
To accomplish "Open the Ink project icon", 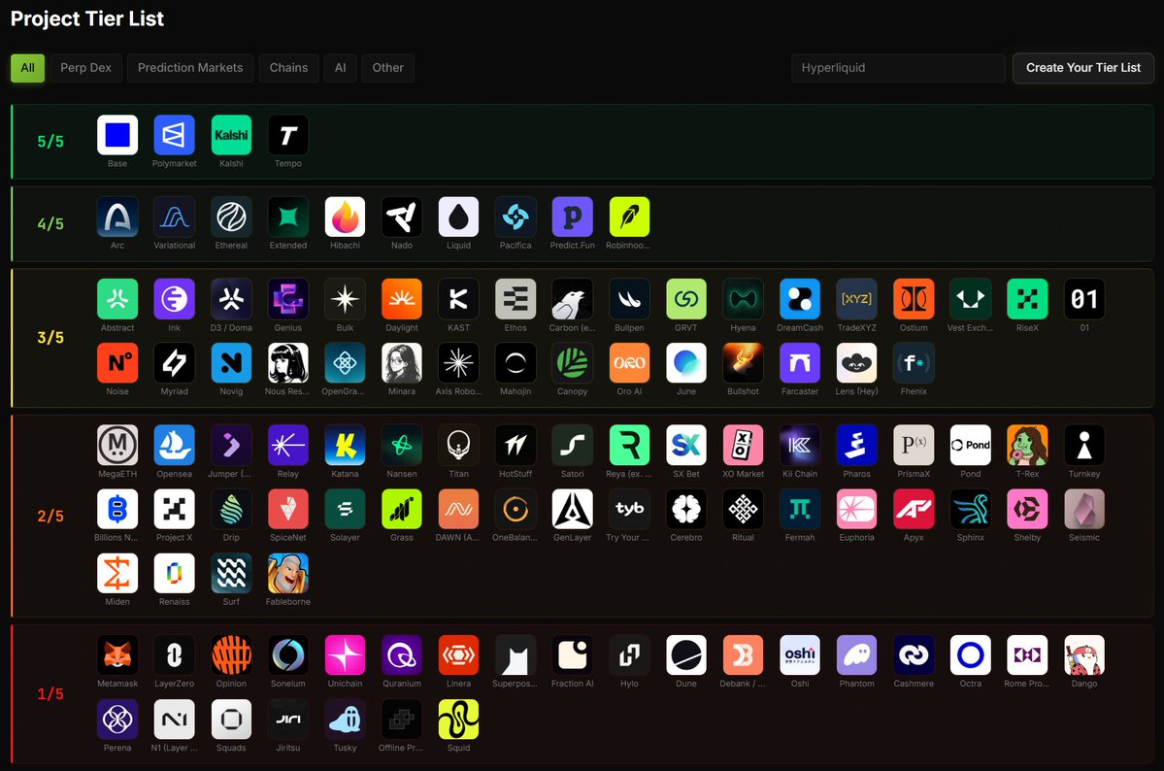I will coord(175,299).
